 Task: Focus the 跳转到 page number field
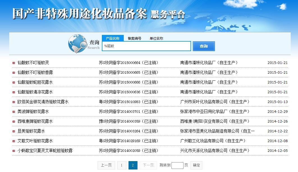177,165
